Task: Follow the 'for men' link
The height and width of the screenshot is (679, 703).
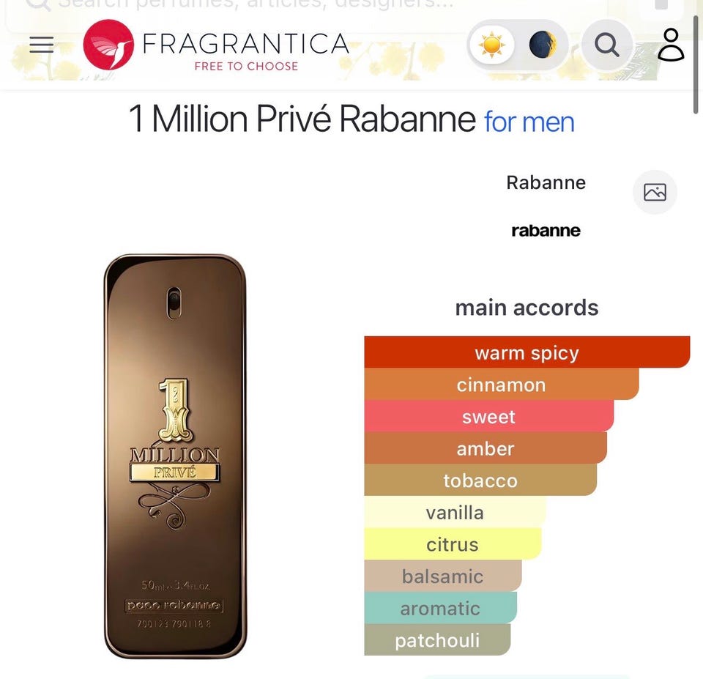Action: tap(529, 122)
